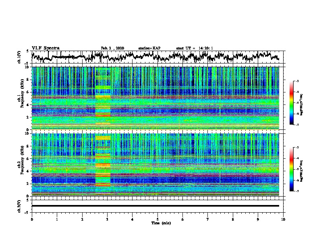Click the ch.1 frequency tick label "2"
The height and width of the screenshot is (246, 319).
(x=28, y=117)
